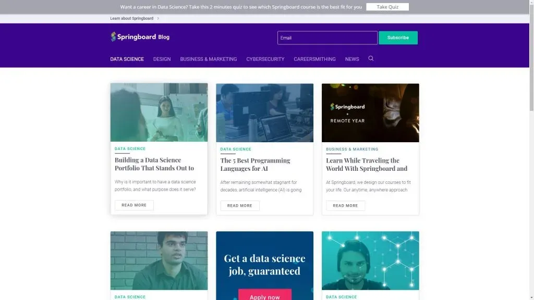
Task: Focus the Email input field
Action: point(327,37)
